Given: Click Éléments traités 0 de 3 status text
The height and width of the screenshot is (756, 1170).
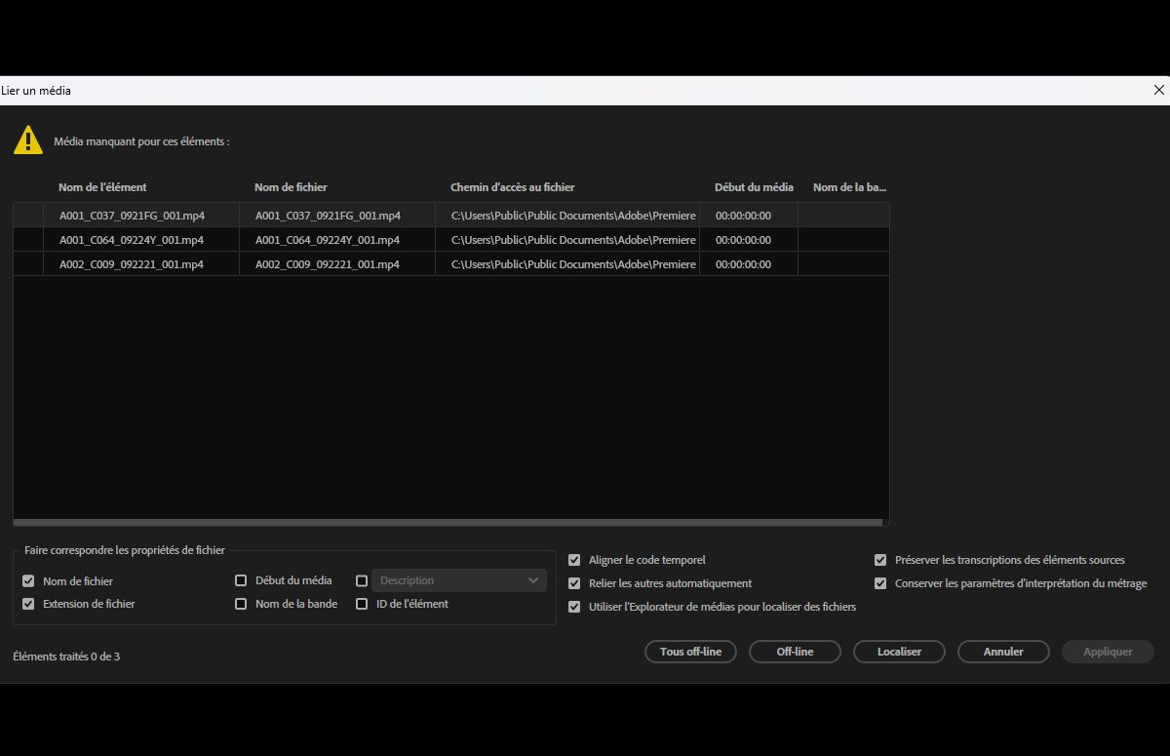Looking at the screenshot, I should [66, 657].
